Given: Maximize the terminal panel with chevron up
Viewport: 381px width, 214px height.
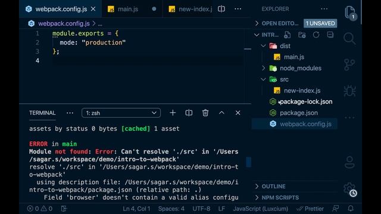Looking at the screenshot, I should [x=221, y=113].
